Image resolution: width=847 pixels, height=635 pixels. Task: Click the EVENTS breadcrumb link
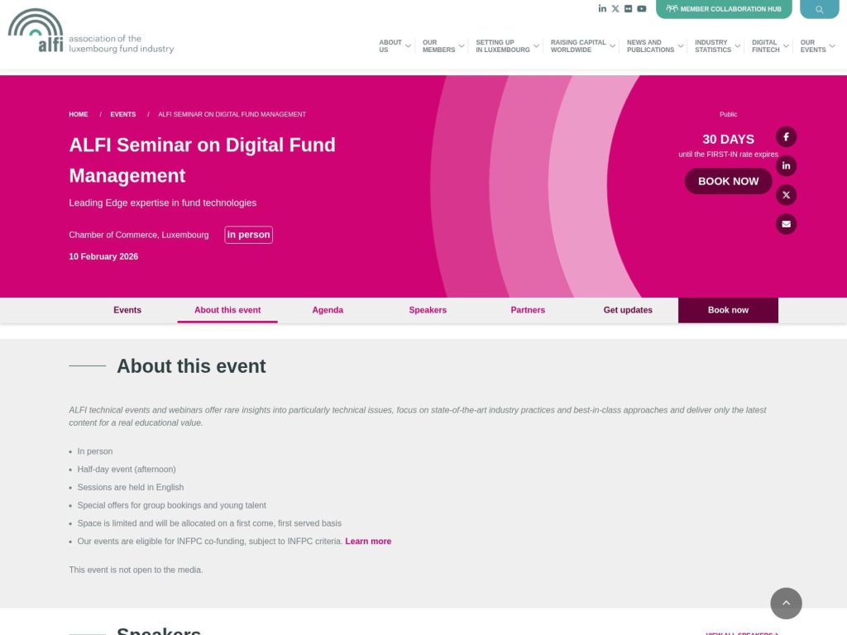(122, 114)
